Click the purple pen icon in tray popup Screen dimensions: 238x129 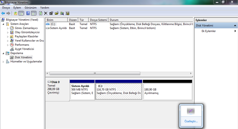[191, 111]
